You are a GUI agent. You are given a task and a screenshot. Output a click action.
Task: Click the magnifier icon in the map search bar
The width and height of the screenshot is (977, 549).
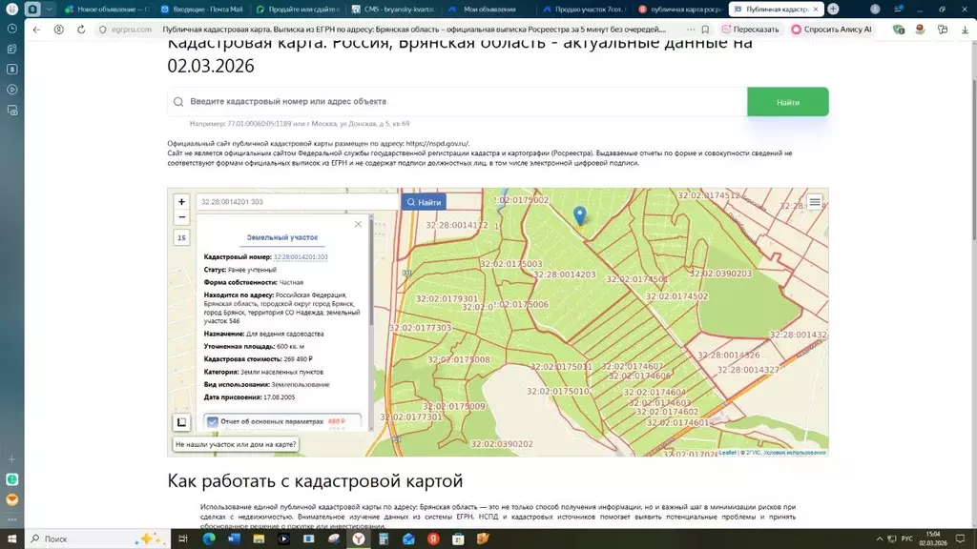(413, 202)
